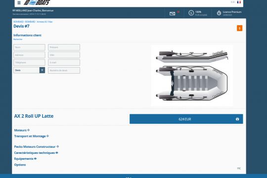This screenshot has width=267, height=178.
Task: Click the ID Boats logo
Action: click(37, 2)
